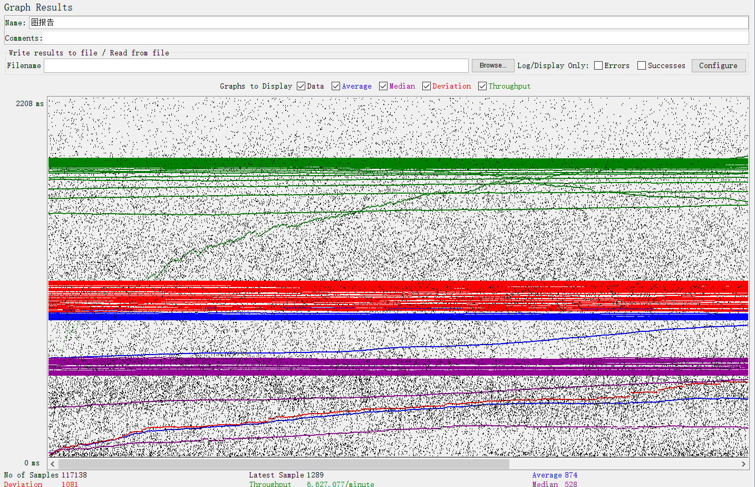Click the scrollbar left arrow
Screen dimensions: 755x487
(x=53, y=464)
